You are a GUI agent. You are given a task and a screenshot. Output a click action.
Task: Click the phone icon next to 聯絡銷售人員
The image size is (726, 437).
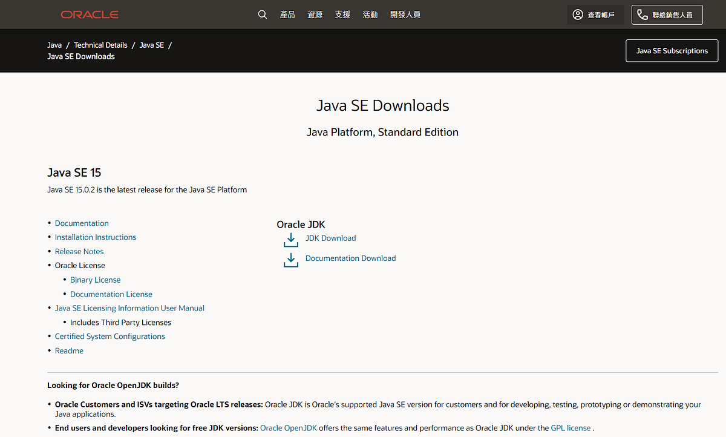point(641,14)
